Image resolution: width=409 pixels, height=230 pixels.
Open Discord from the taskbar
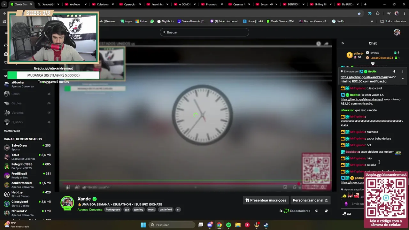coord(210,225)
